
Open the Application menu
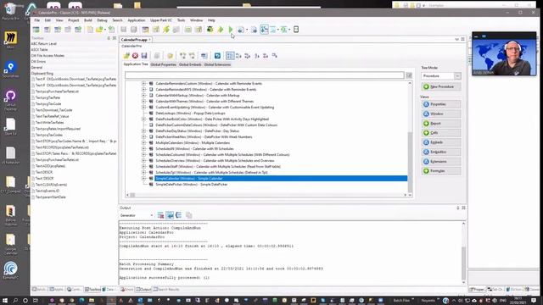[x=137, y=20]
